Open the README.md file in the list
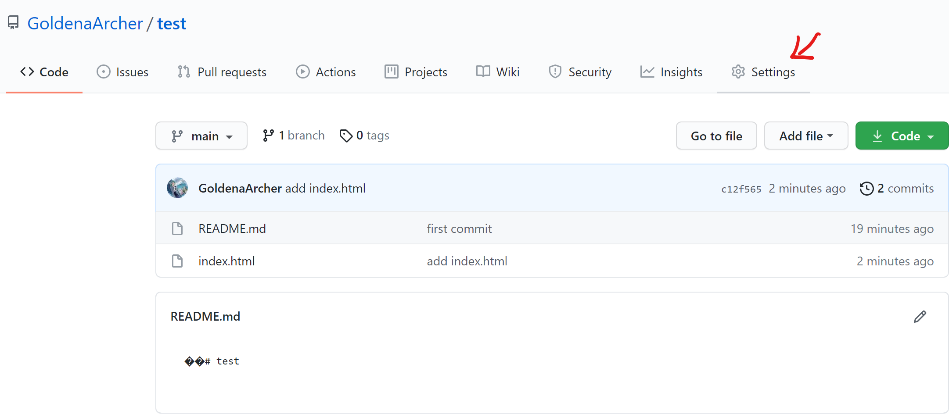This screenshot has width=949, height=418. [x=232, y=229]
